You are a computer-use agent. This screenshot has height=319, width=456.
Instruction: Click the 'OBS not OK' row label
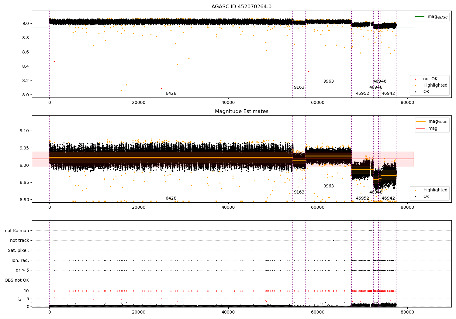[x=17, y=280]
